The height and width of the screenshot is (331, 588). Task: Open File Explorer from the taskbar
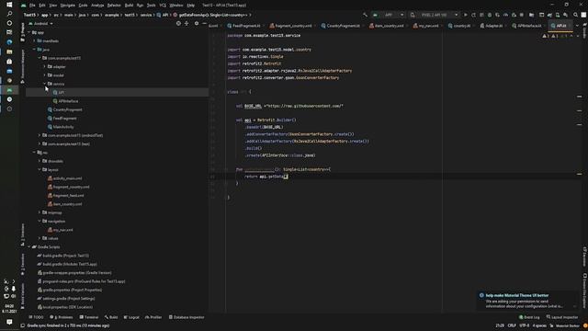click(9, 51)
